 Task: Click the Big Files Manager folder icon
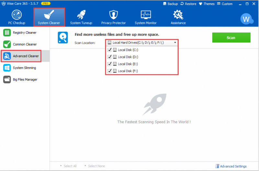pos(7,80)
